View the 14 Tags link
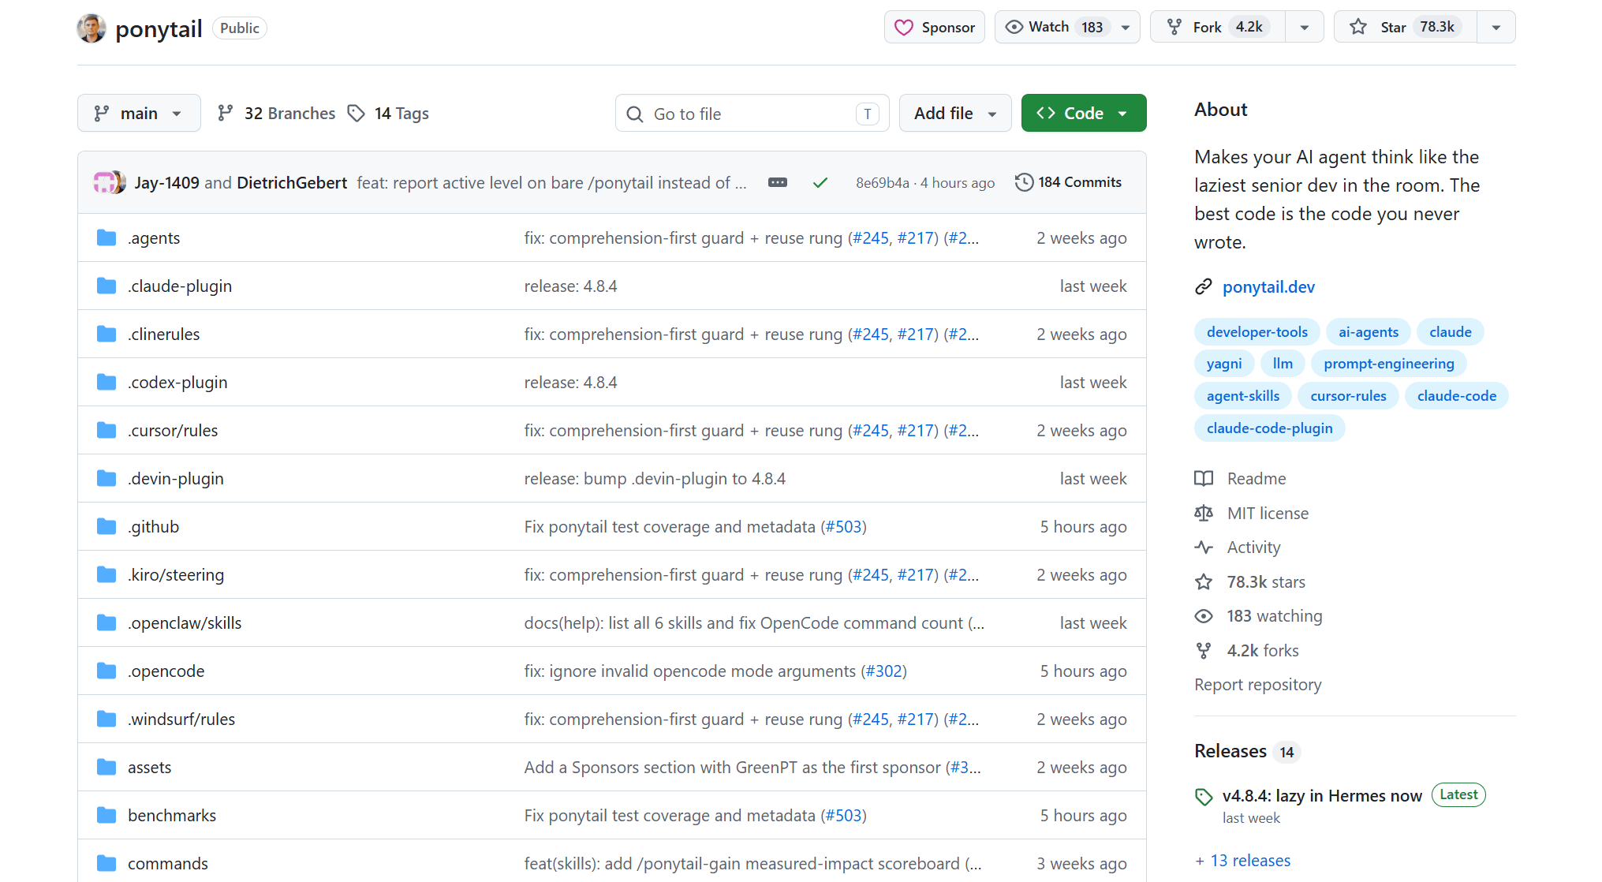Screen dimensions: 1602x882 [389, 113]
